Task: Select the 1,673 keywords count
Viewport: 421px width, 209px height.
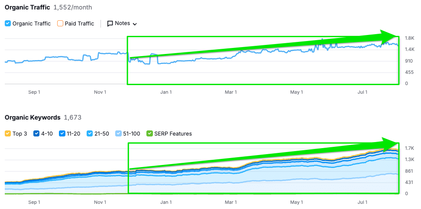Action: click(x=72, y=117)
